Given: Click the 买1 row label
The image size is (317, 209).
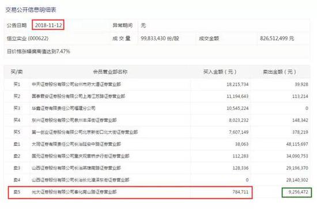Looking at the screenshot, I should [x=17, y=84].
